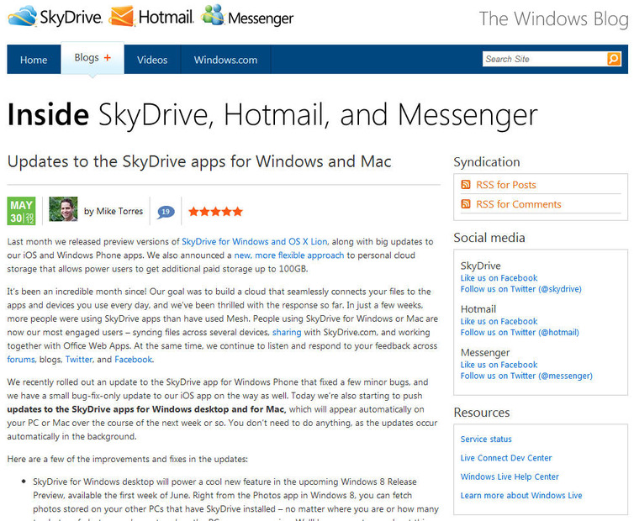Open the new, more flexible approach link
Viewport: 634px width, 521px height.
pyautogui.click(x=289, y=255)
